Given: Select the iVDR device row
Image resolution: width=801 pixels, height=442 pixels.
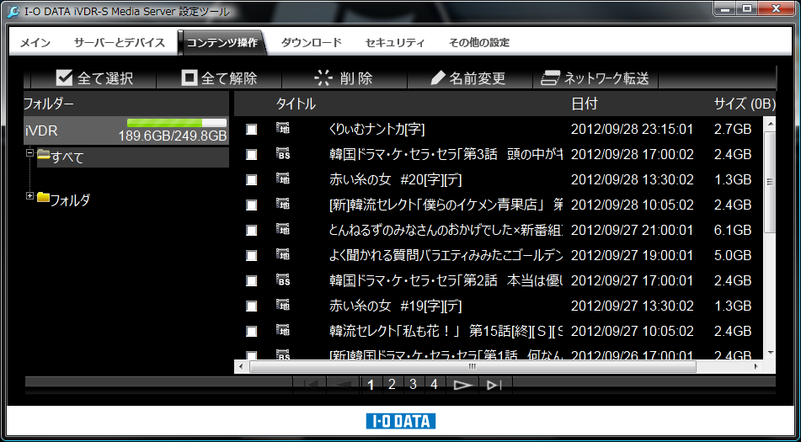Looking at the screenshot, I should click(x=126, y=130).
